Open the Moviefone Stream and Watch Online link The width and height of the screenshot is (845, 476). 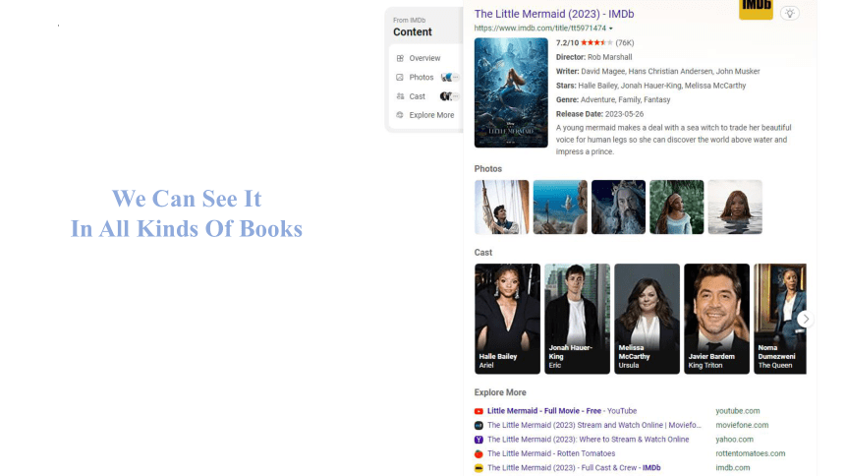(x=594, y=425)
